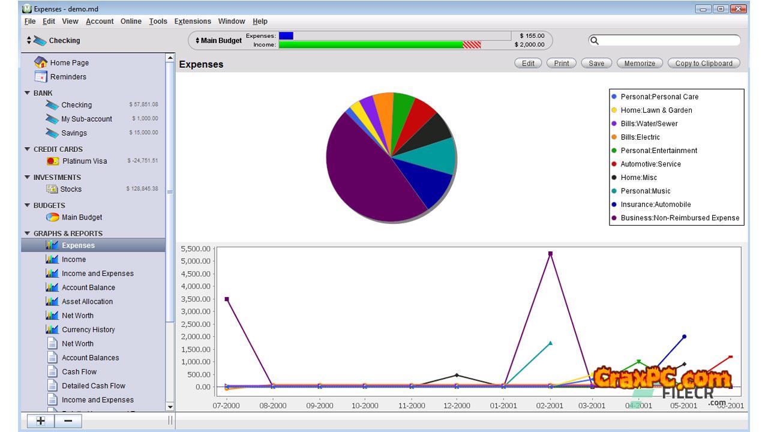Open the Main Budget selector dropdown
Screen dimensions: 768x432
pyautogui.click(x=199, y=41)
